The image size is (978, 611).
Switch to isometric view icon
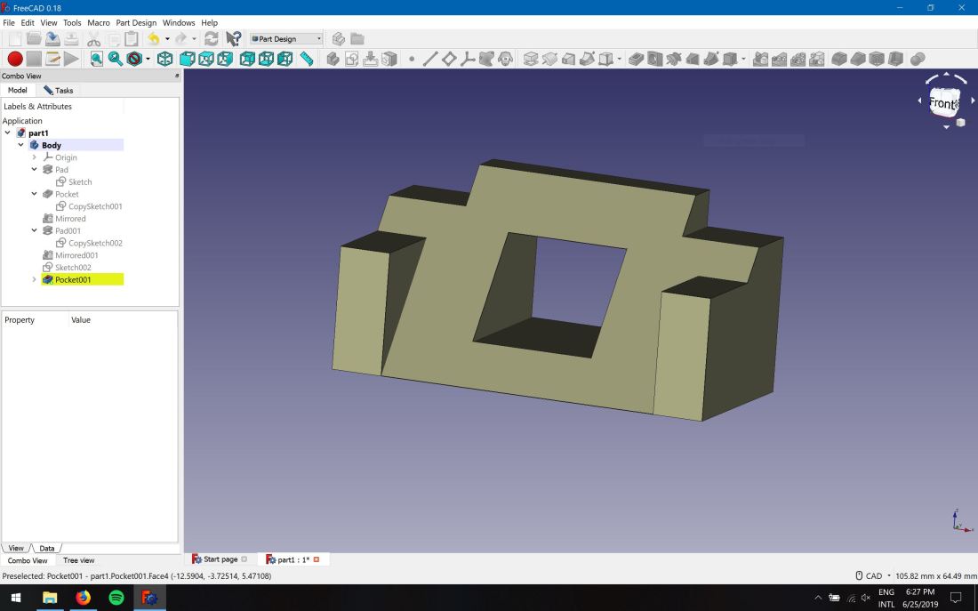pyautogui.click(x=164, y=59)
